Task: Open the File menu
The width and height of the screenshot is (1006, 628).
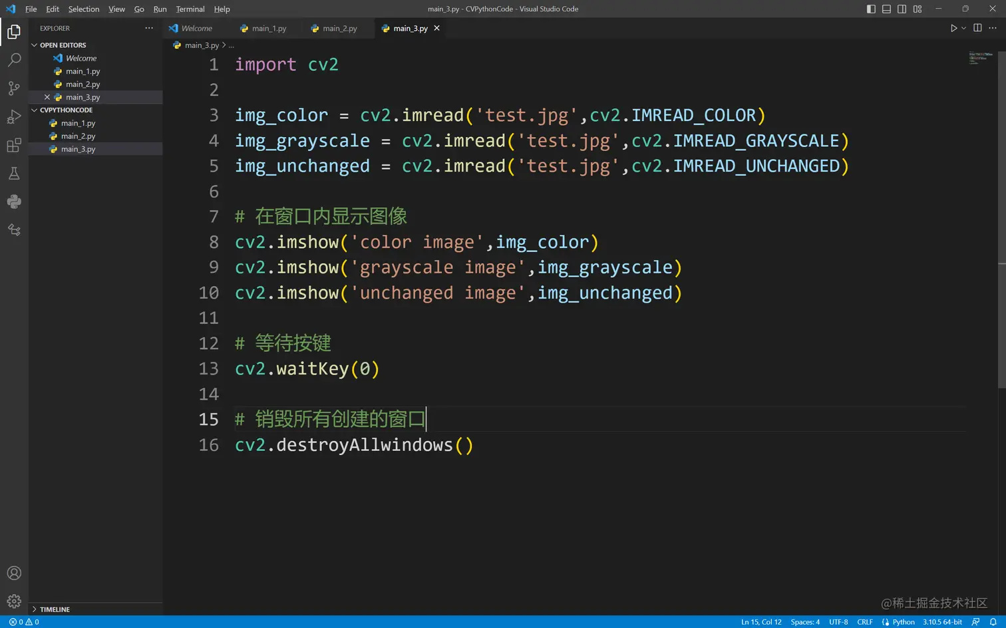Action: pyautogui.click(x=31, y=9)
